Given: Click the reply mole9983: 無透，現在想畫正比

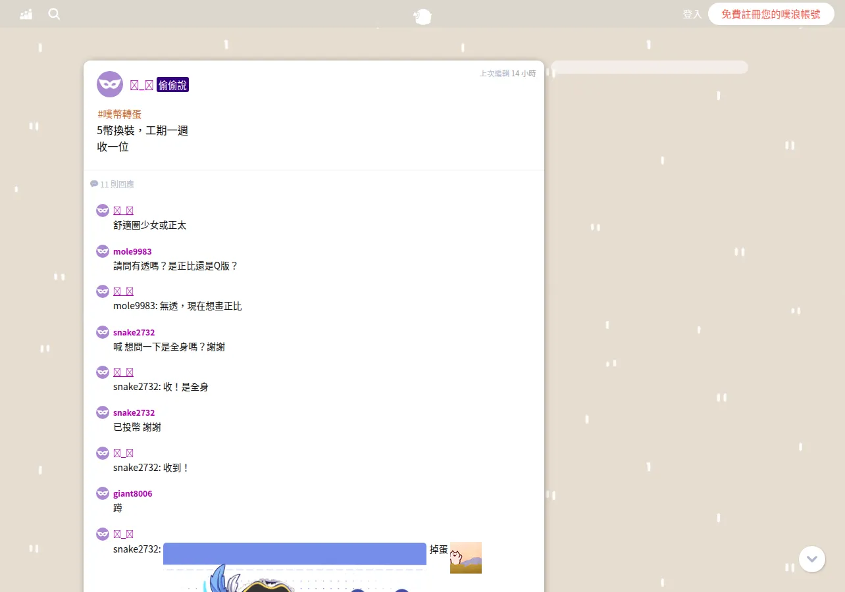Looking at the screenshot, I should pyautogui.click(x=178, y=306).
